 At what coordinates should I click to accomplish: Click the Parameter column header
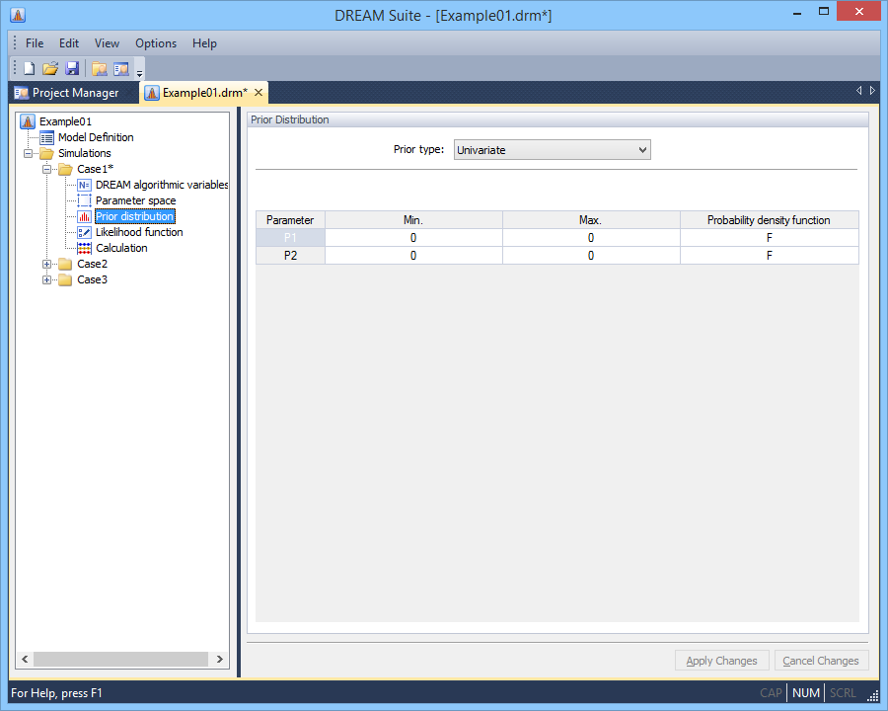290,220
